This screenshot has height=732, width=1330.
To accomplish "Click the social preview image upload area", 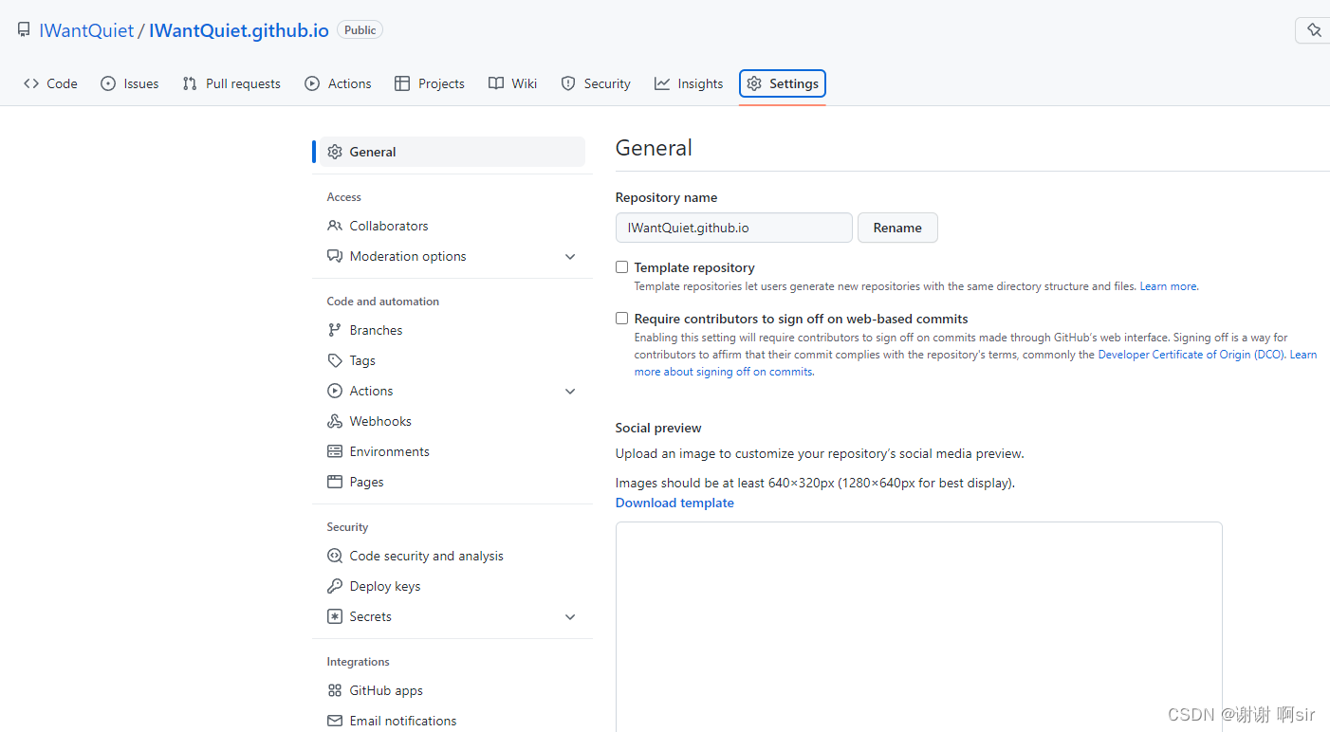I will point(918,626).
